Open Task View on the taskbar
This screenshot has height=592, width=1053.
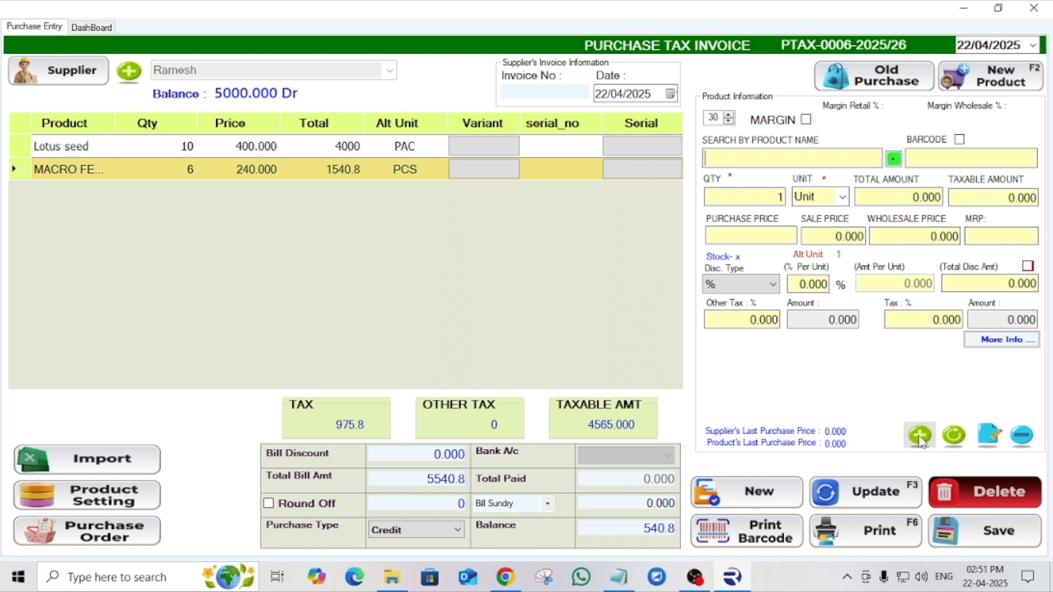point(277,577)
